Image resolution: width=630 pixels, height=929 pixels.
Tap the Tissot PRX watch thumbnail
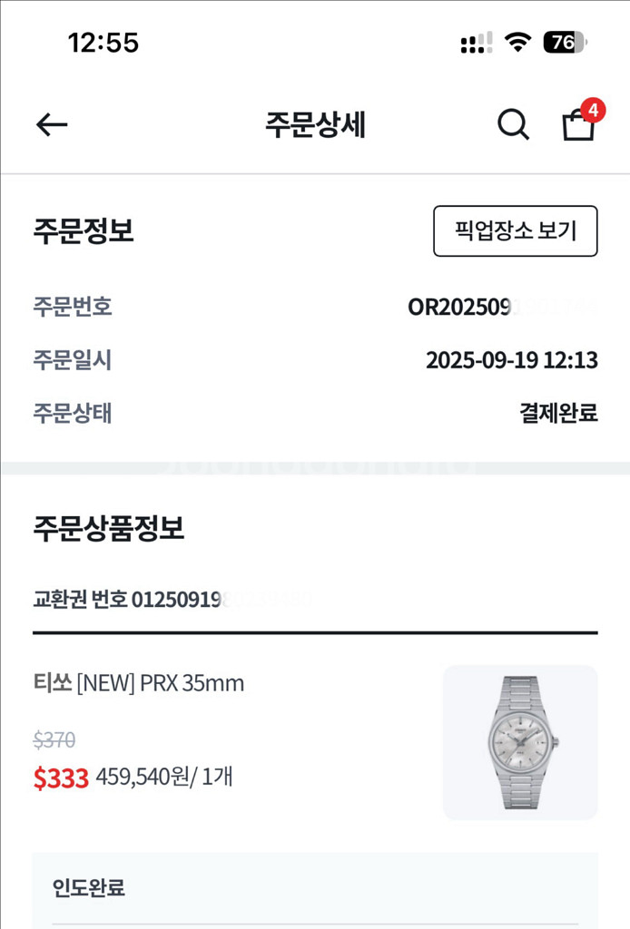click(519, 741)
